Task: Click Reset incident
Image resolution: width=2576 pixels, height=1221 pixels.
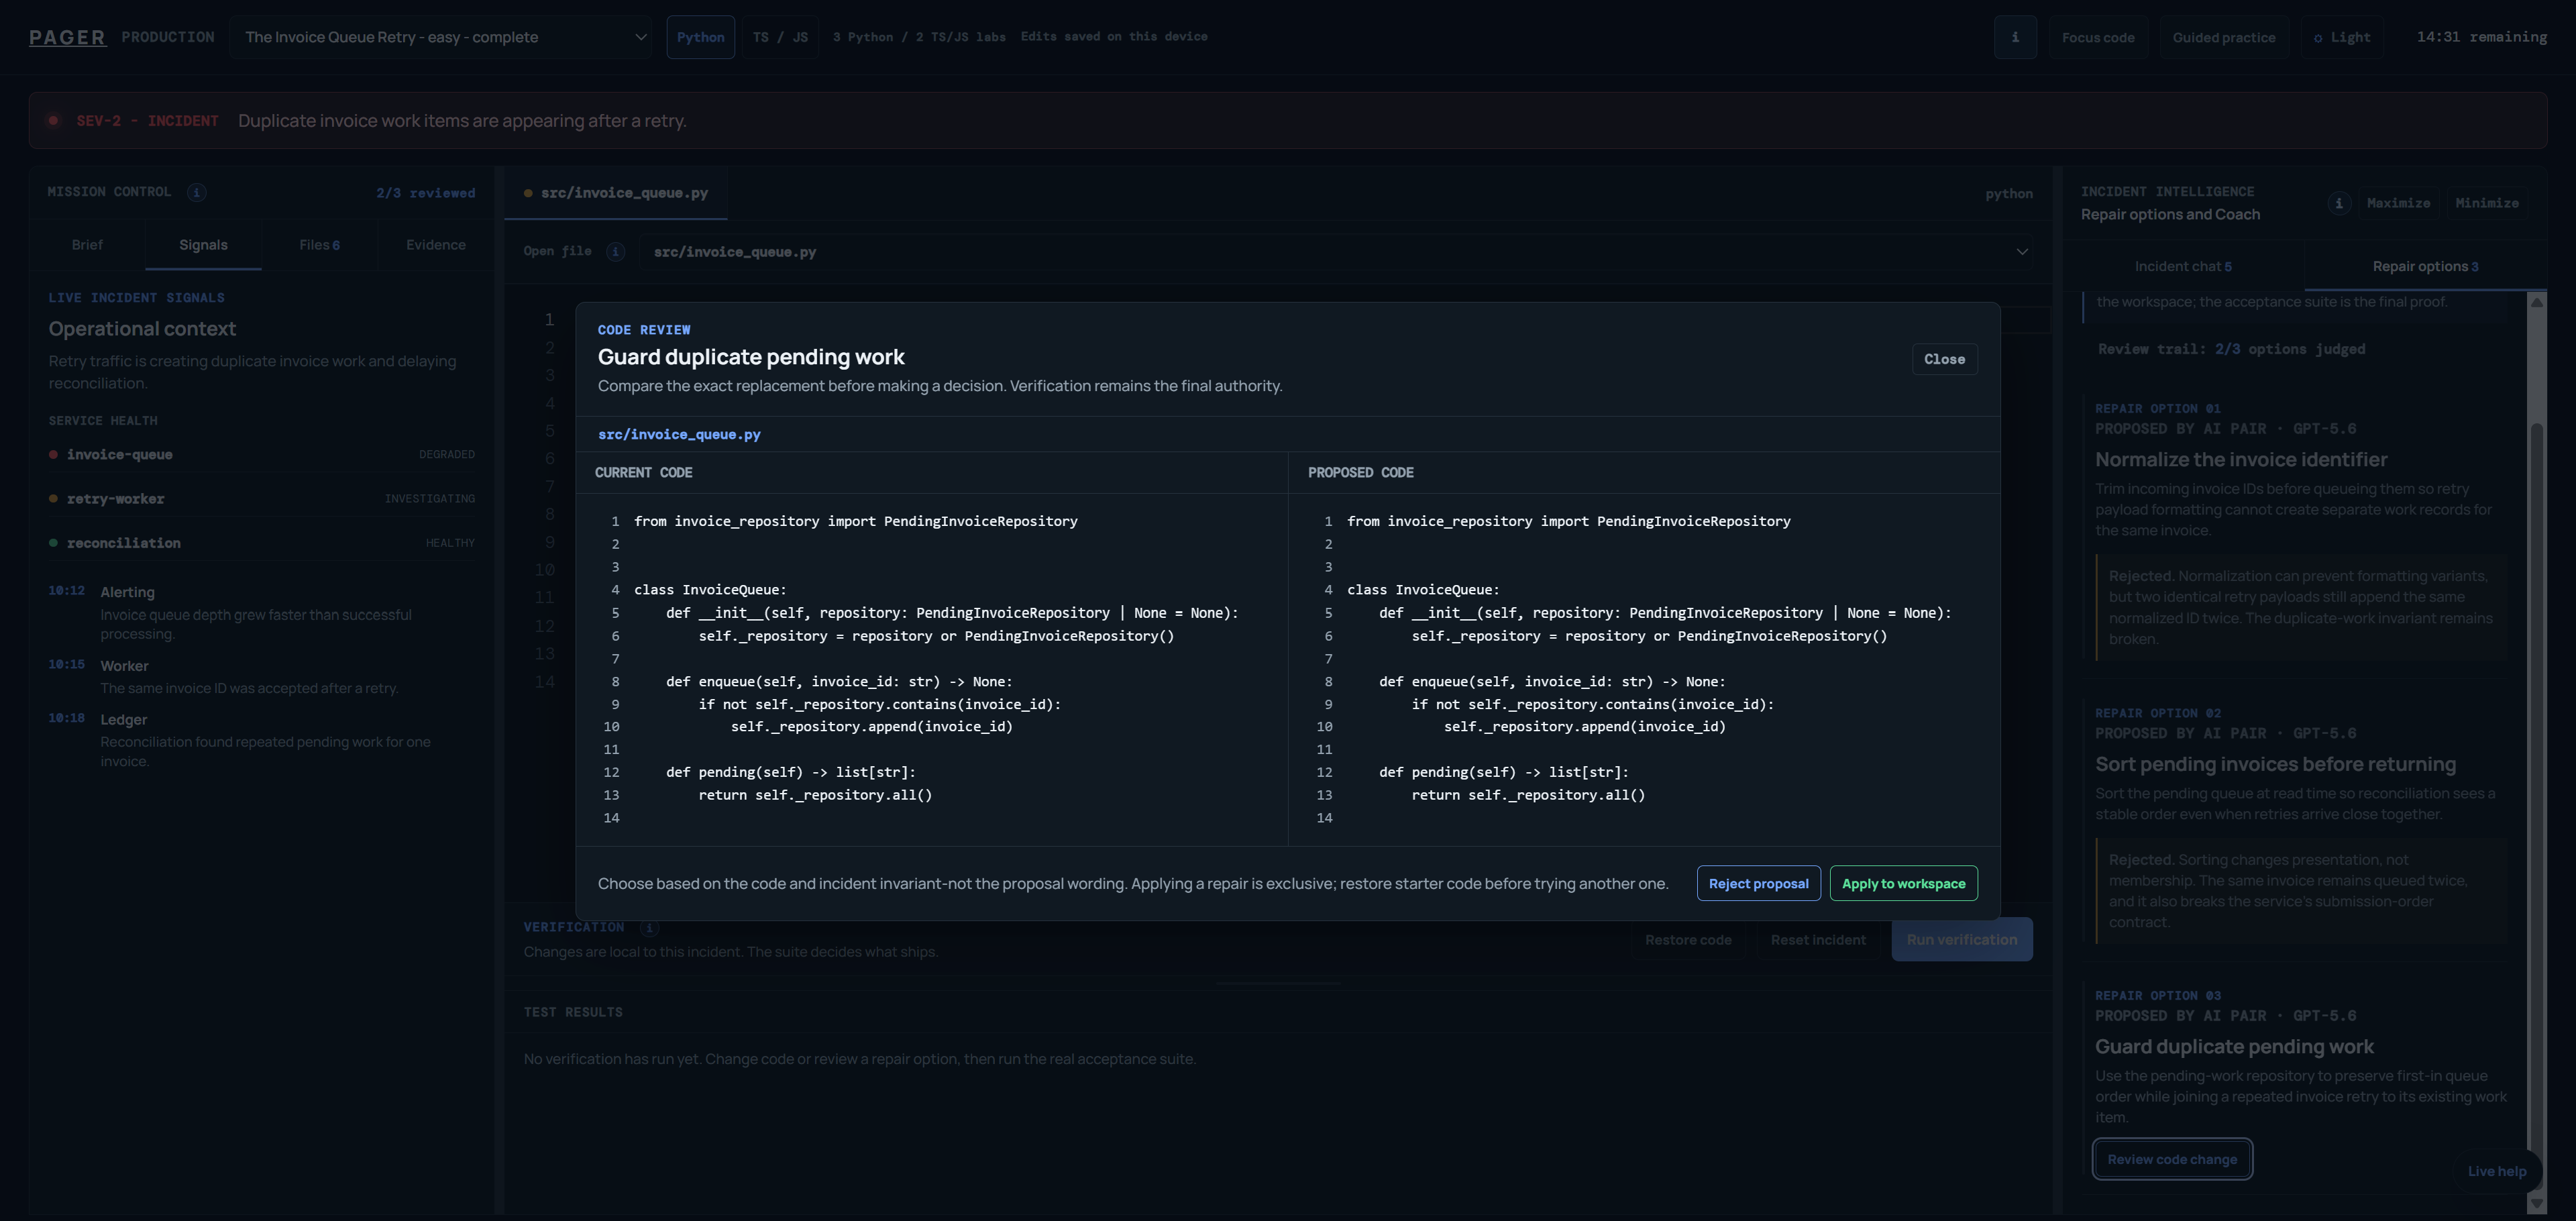Action: click(1817, 940)
